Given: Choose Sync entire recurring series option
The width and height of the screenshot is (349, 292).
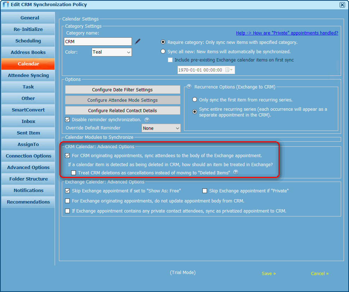Looking at the screenshot, I should point(194,111).
